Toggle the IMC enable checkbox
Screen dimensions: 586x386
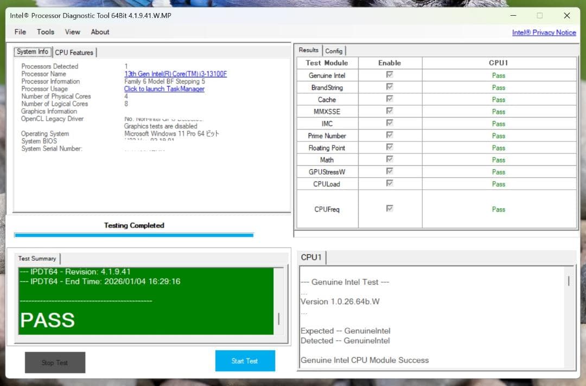tap(390, 123)
